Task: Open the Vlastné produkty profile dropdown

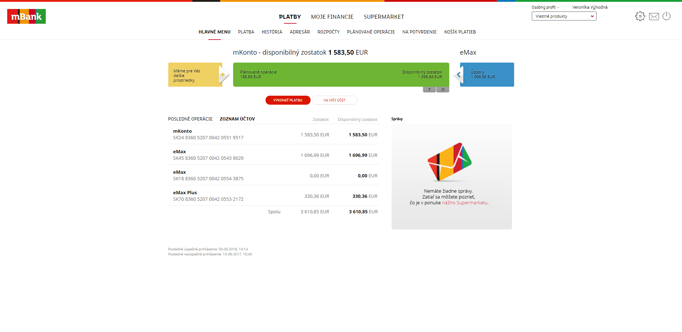Action: pyautogui.click(x=564, y=16)
